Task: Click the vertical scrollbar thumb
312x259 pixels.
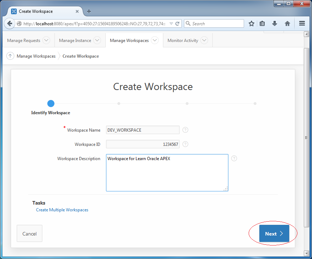Action: tap(306, 137)
